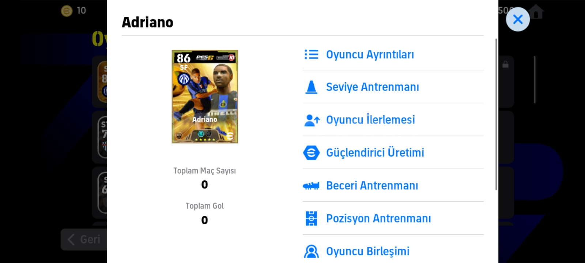Close the Adriano dialog with X
The width and height of the screenshot is (585, 263).
(x=518, y=19)
